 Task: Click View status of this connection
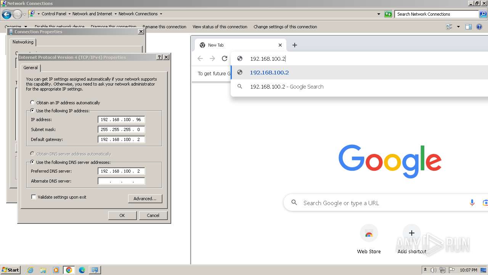click(x=220, y=27)
